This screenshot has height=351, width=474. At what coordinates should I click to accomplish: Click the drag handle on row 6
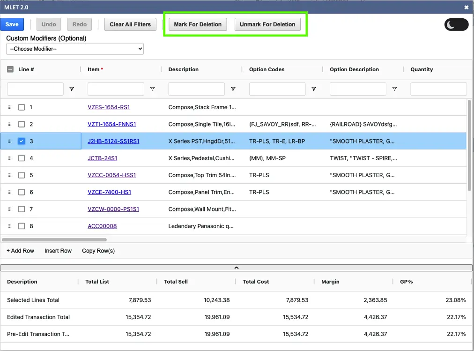[x=10, y=192]
